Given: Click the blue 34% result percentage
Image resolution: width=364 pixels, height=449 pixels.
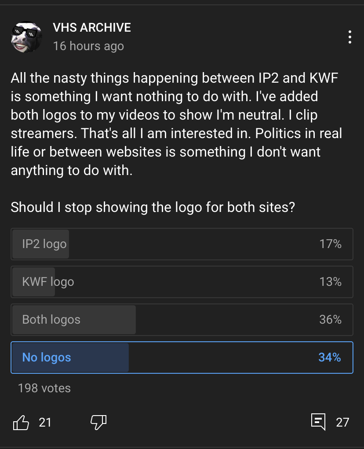Looking at the screenshot, I should click(x=330, y=358).
